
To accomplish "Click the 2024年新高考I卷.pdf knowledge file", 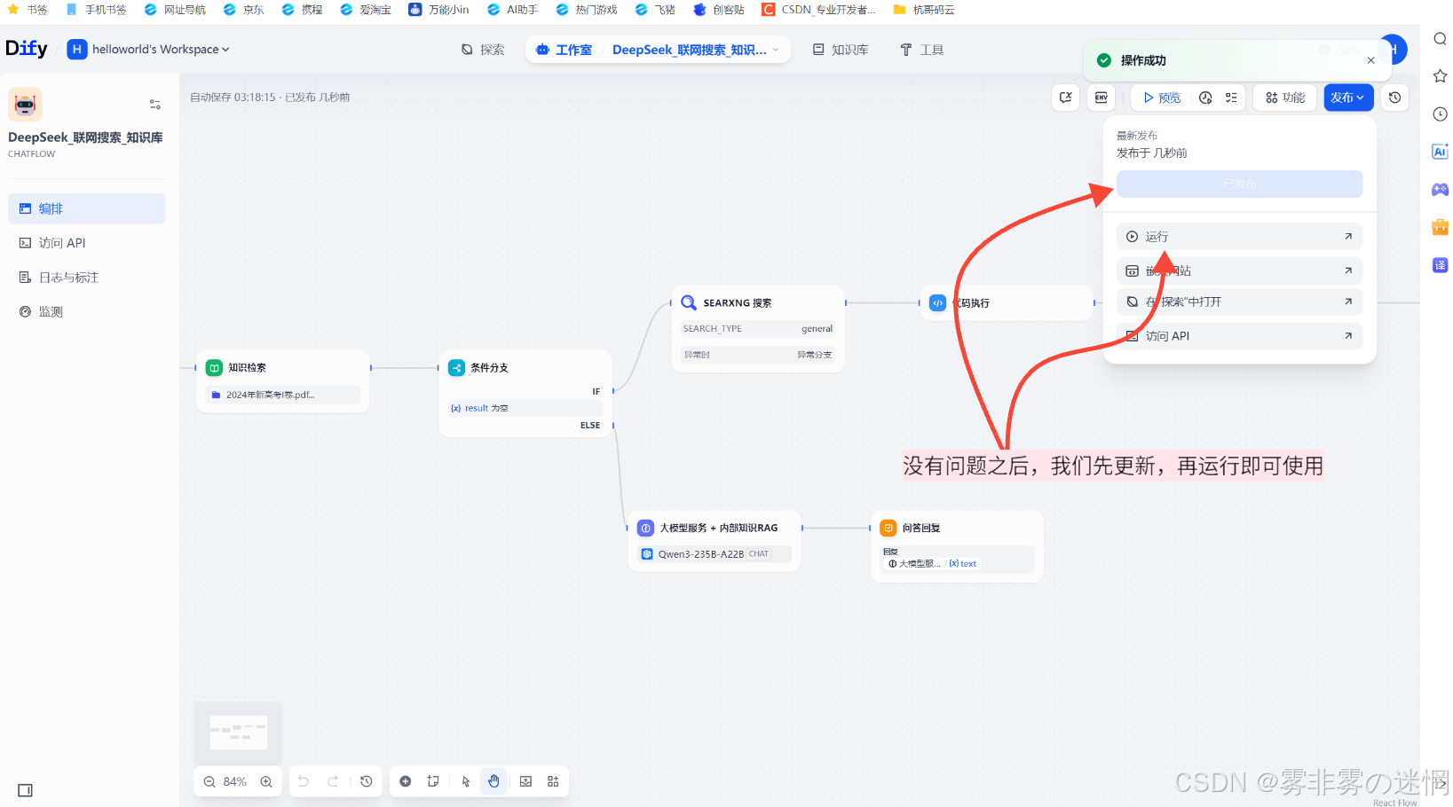I will (x=283, y=395).
